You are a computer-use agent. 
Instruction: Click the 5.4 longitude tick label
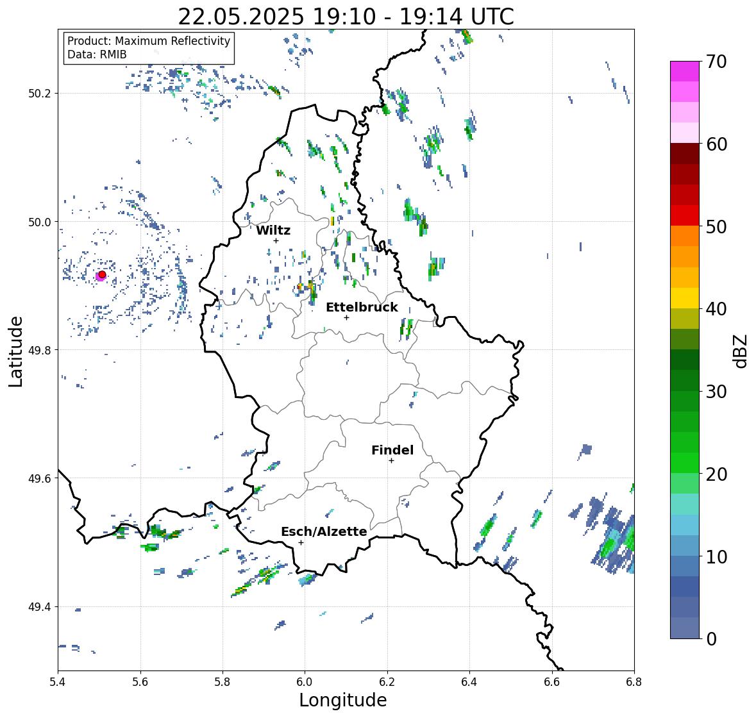pos(58,682)
